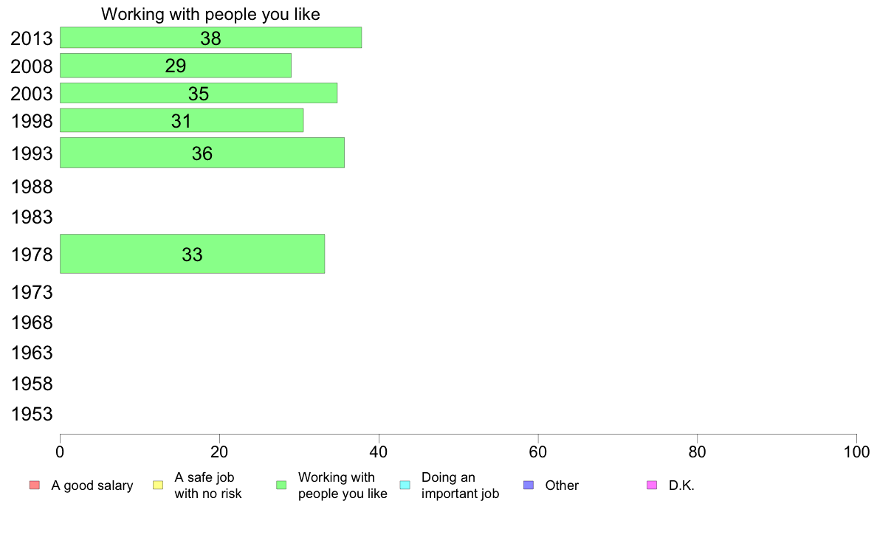
Task: Click the 1953 year label
Action: tap(32, 415)
